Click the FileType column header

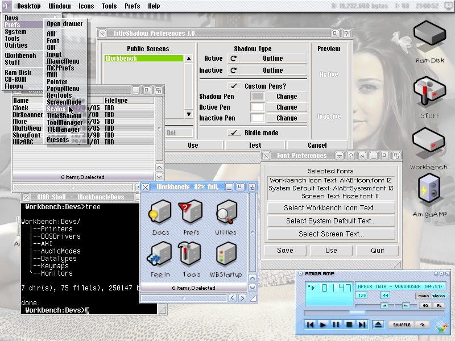[129, 101]
